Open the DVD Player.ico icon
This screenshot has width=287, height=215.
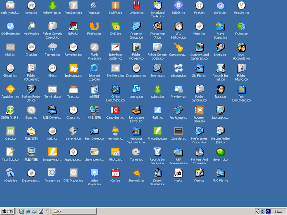[73, 173]
